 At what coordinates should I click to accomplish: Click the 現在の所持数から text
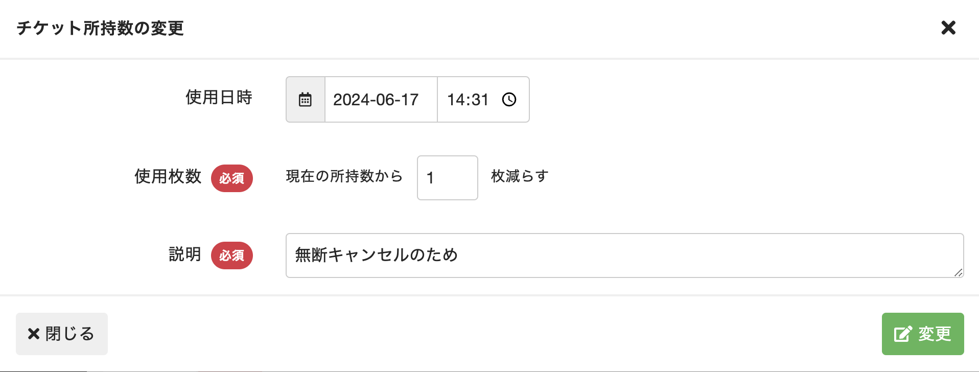(x=344, y=176)
